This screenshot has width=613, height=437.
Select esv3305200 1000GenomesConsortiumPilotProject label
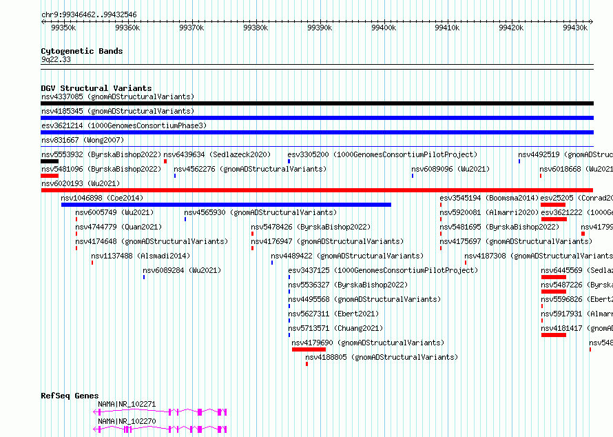pyautogui.click(x=382, y=154)
